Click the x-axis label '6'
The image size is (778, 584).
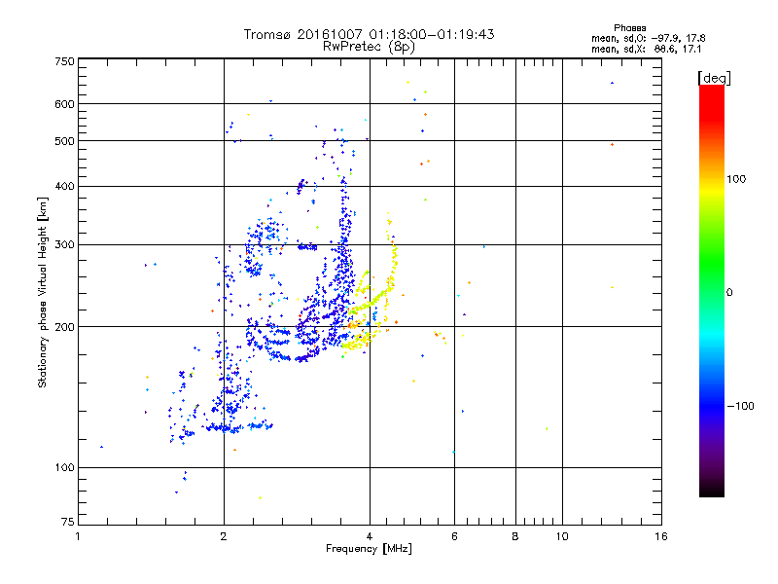(454, 536)
